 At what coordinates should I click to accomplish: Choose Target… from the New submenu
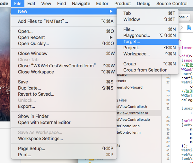click(x=132, y=42)
